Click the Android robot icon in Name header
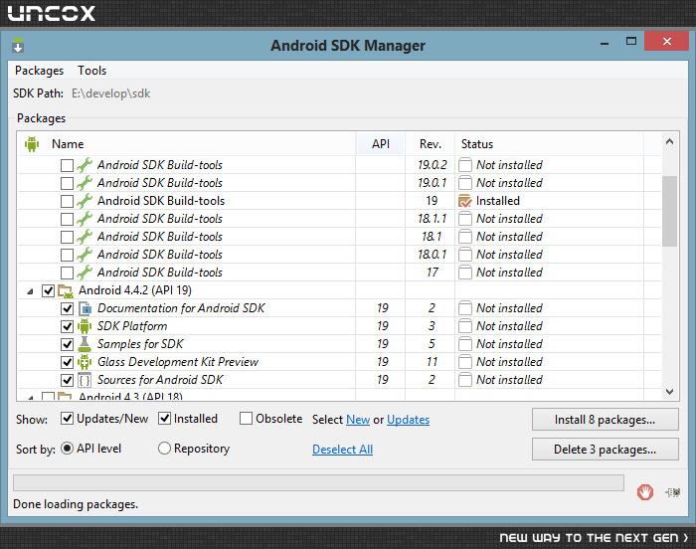 (x=32, y=144)
